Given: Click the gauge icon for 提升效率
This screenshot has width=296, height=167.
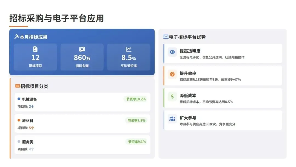Looking at the screenshot, I should (x=172, y=74).
